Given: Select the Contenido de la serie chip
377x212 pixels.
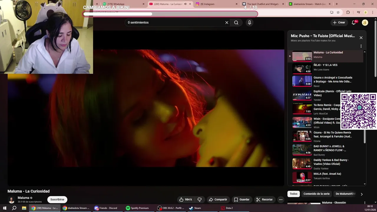Looking at the screenshot, I should tap(316, 194).
